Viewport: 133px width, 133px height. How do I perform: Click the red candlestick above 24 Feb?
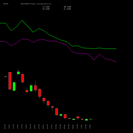tap(40, 93)
